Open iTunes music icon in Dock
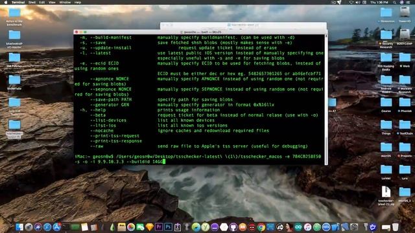This screenshot has height=233, width=415. (x=307, y=227)
